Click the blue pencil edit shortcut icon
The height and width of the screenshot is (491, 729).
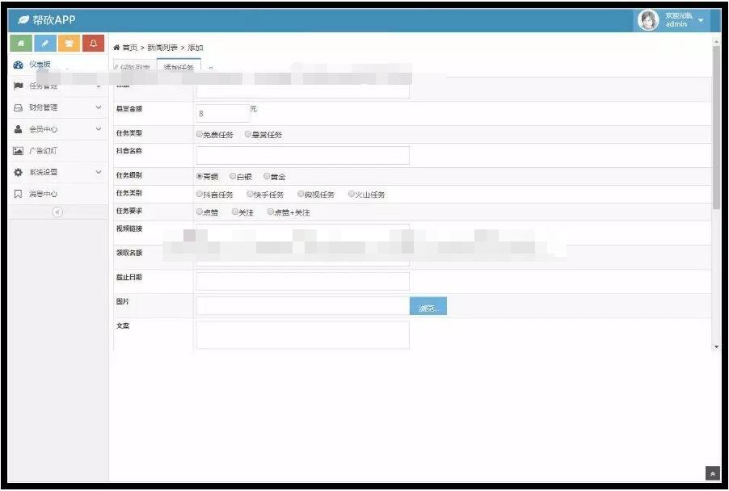click(x=45, y=43)
